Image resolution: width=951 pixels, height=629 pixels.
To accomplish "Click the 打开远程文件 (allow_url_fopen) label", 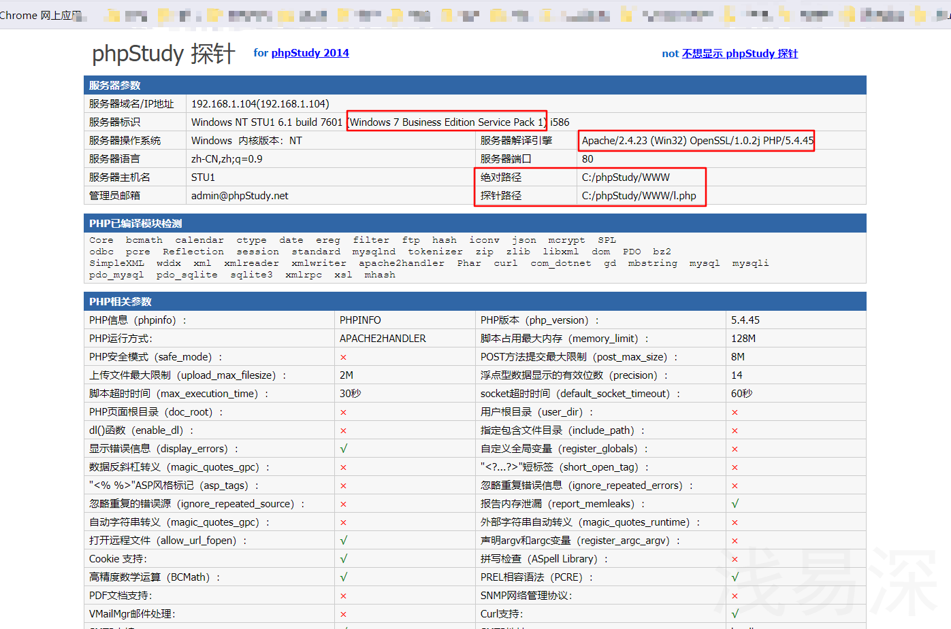I will tap(168, 541).
